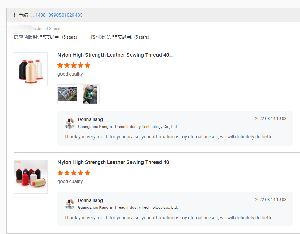Click the first reply's 2022-08-14 19:08 timestamp
The image size is (300, 234).
point(270,119)
